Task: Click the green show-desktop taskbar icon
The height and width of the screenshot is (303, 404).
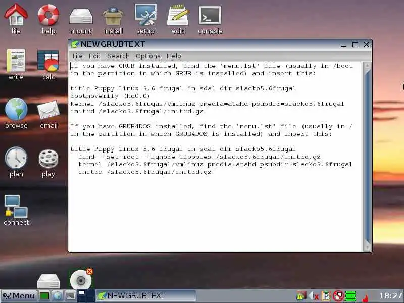Action: (44, 296)
